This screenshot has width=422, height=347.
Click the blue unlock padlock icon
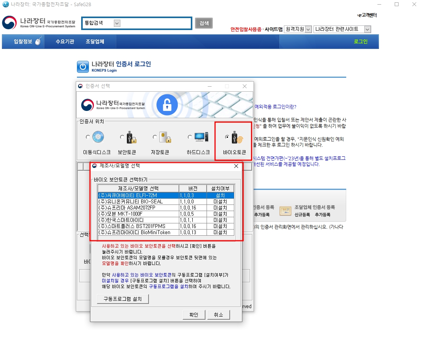(x=167, y=105)
